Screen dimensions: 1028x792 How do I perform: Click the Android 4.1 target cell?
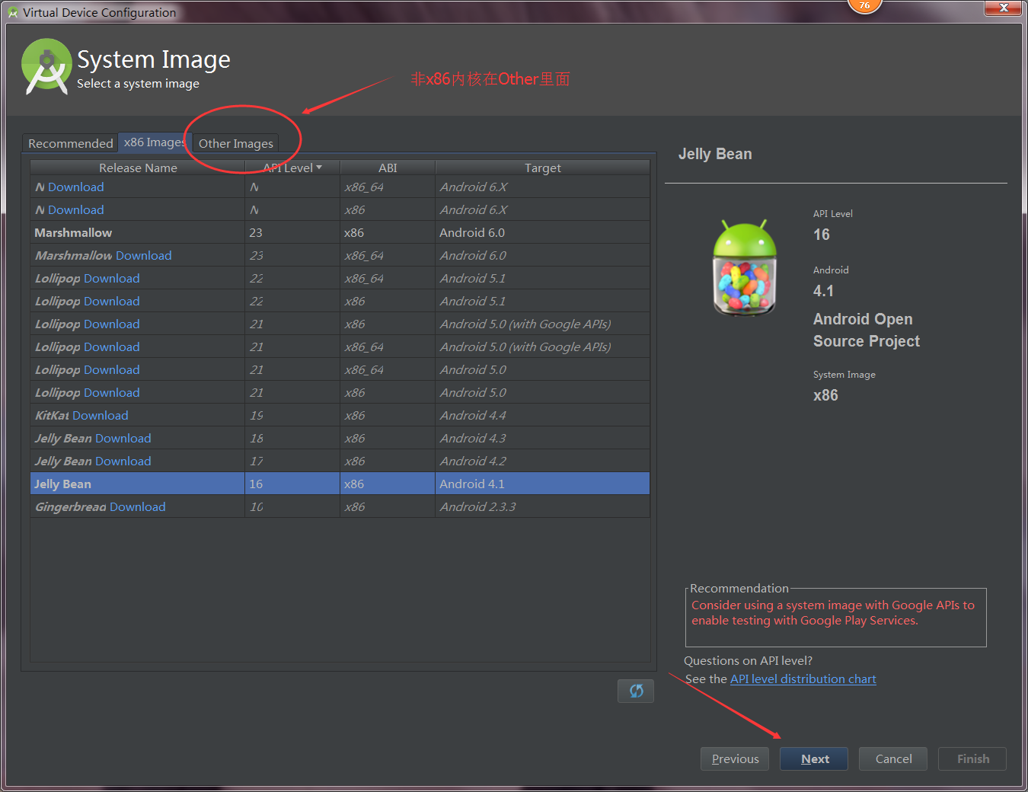(x=542, y=484)
